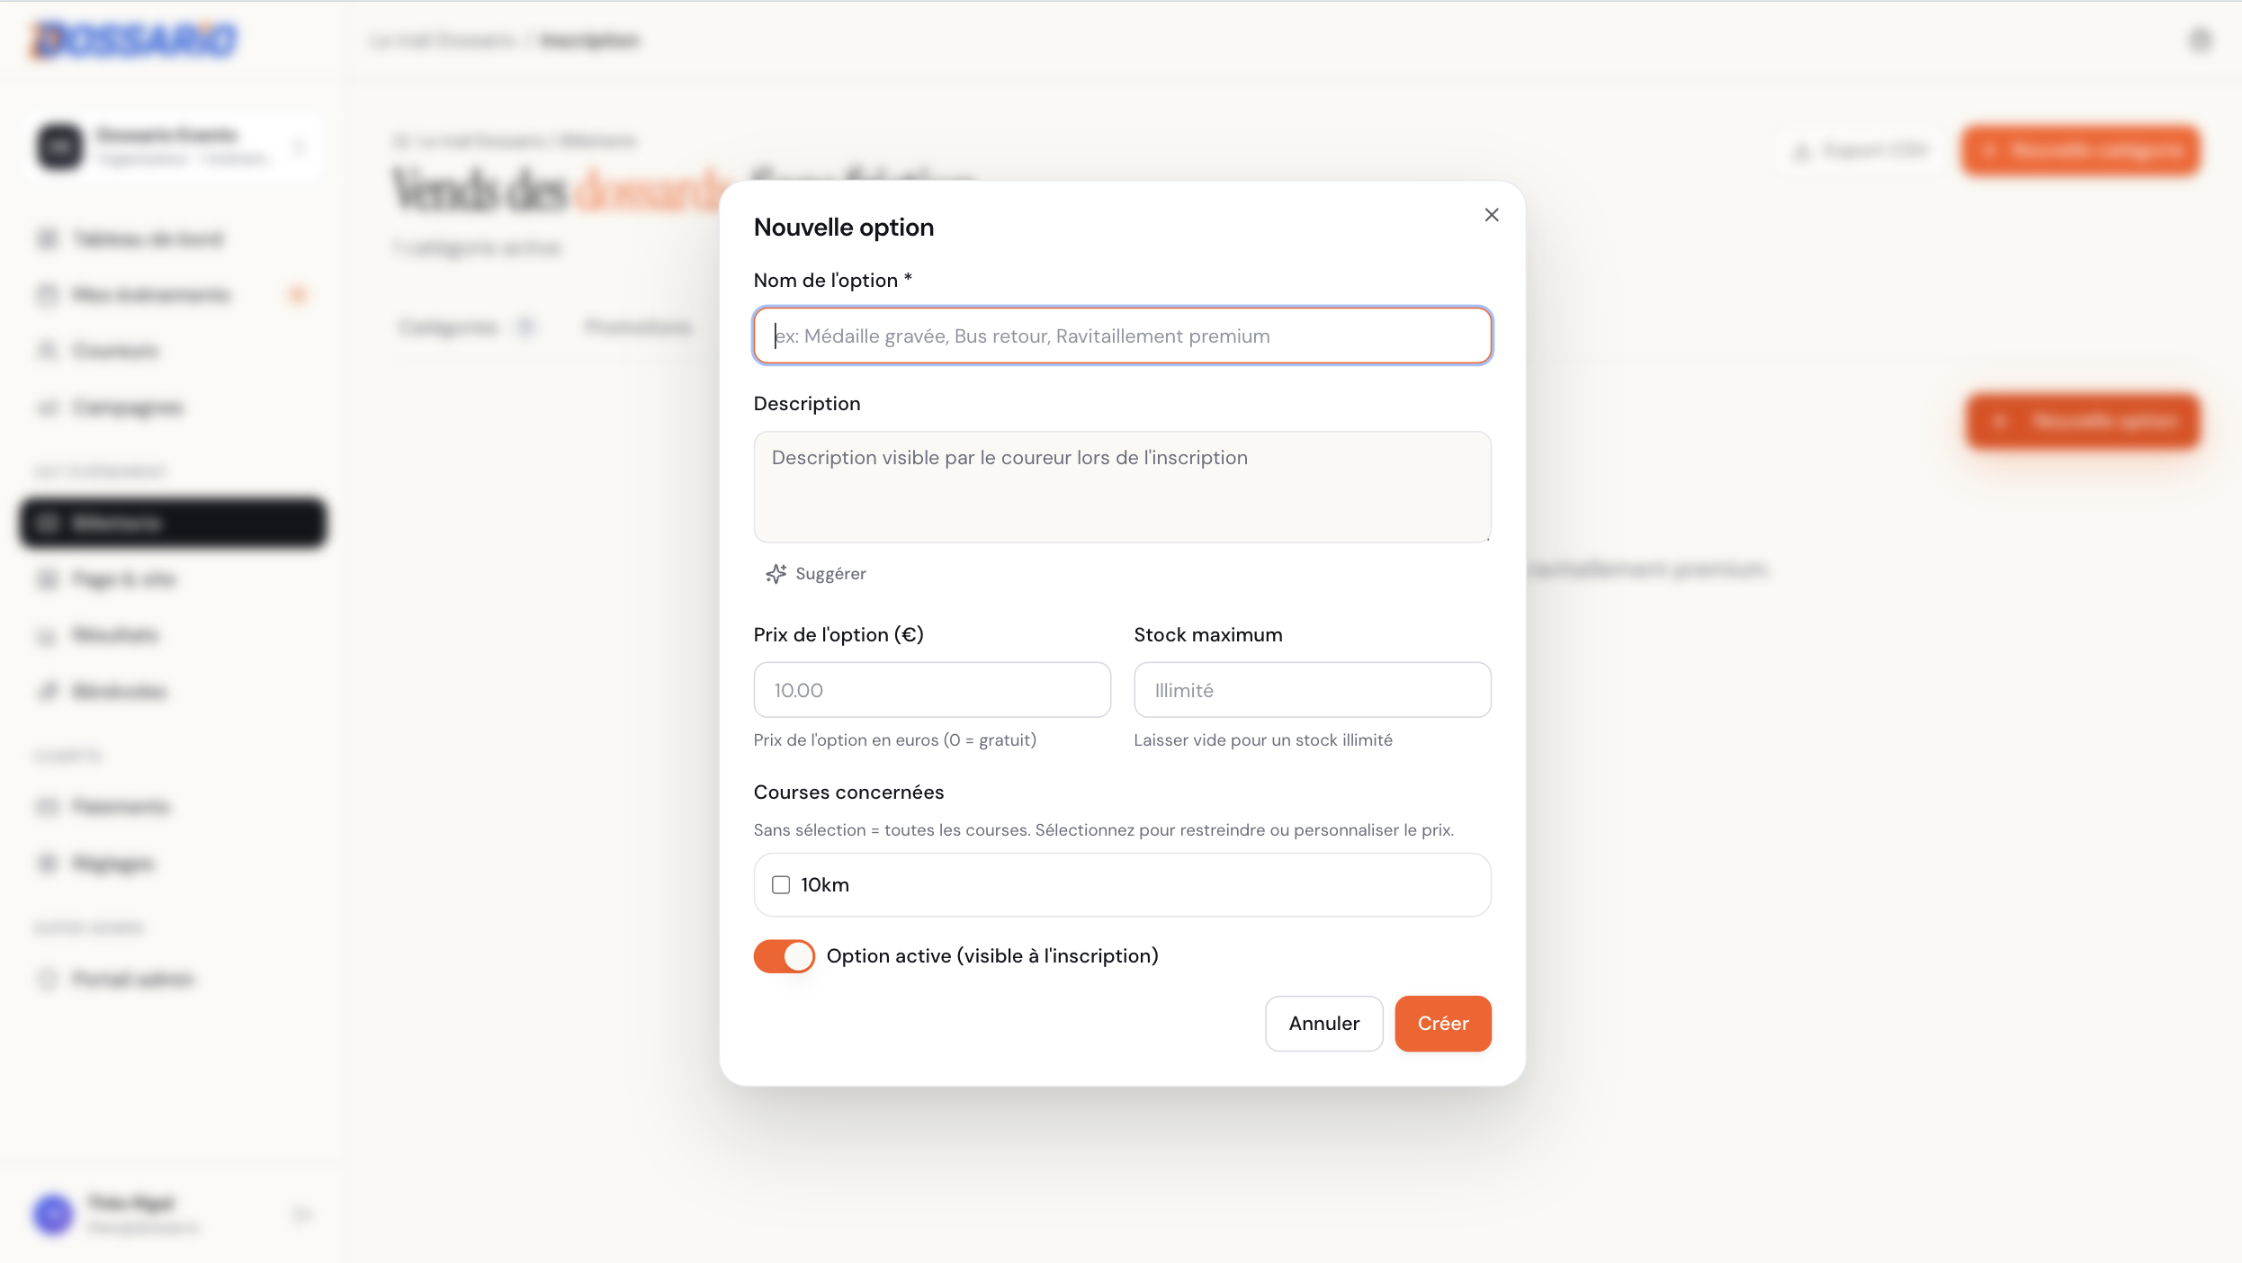
Task: Click the Créer button
Action: 1443,1024
